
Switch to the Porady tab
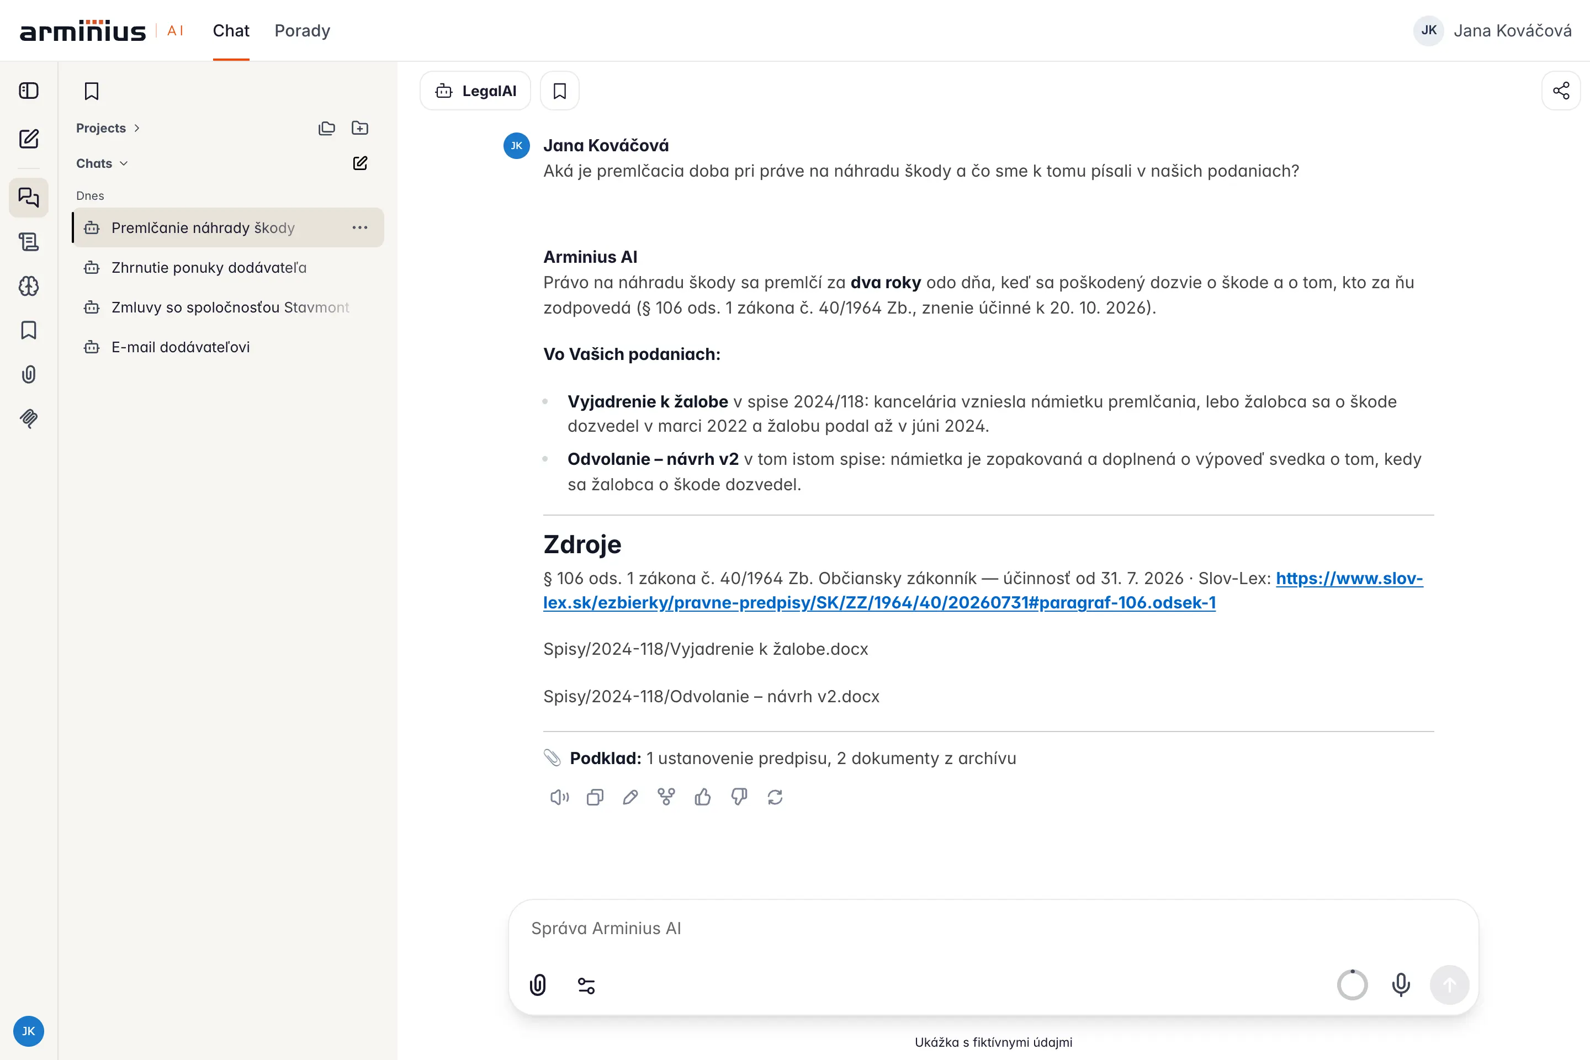[302, 31]
